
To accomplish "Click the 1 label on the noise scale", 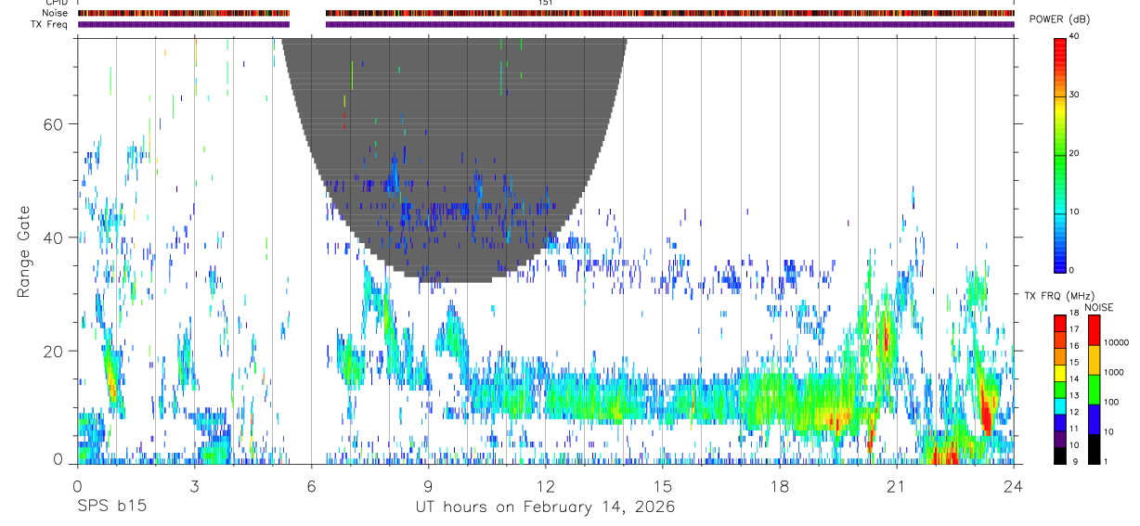I will click(1107, 462).
